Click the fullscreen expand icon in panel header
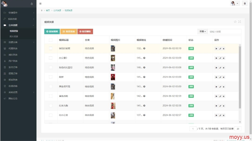 (239, 22)
